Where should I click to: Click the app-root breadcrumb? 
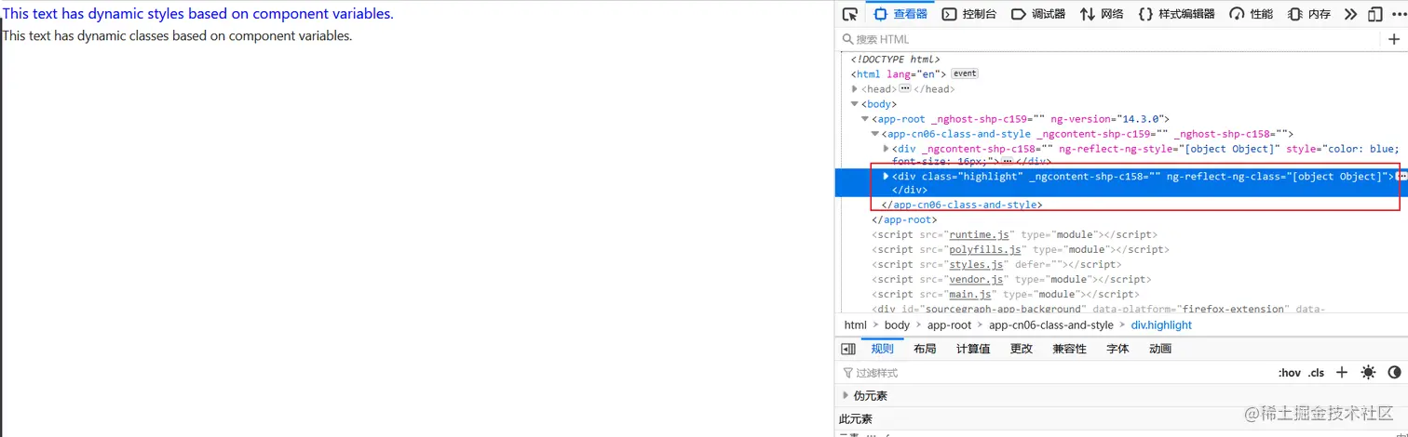[949, 325]
